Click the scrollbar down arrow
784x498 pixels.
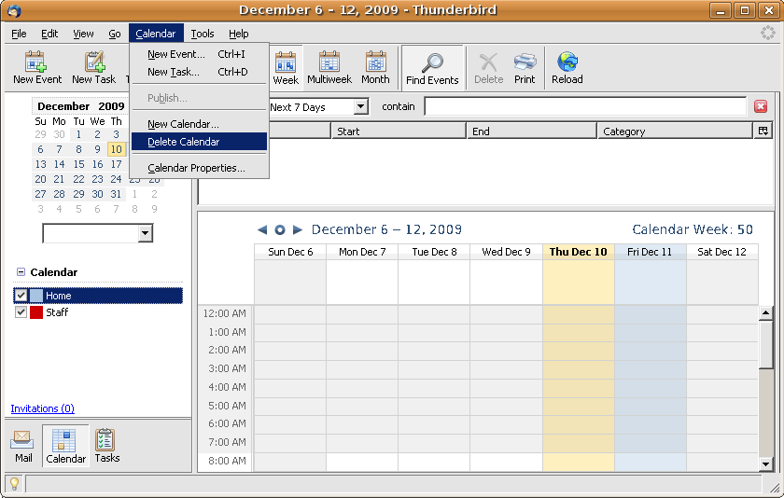point(765,464)
